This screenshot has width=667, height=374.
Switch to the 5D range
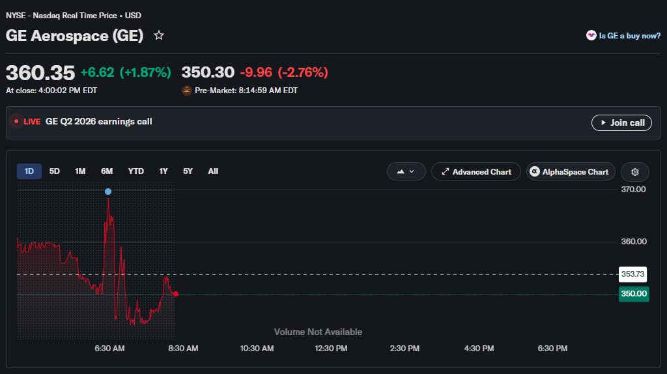pyautogui.click(x=55, y=171)
